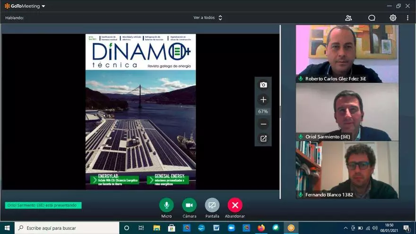This screenshot has height=234, width=416.
Task: Open GoToMeeting settings gear
Action: [x=393, y=18]
